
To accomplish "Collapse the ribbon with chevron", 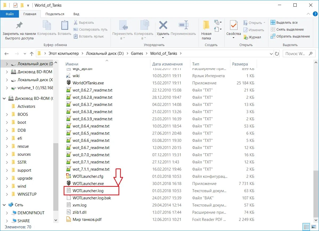I will [x=308, y=14].
